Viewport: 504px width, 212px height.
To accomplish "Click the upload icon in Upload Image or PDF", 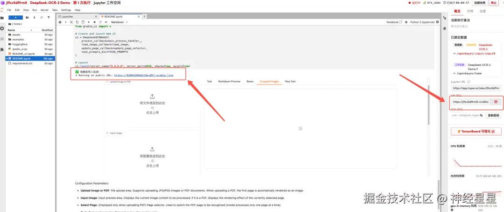I will [152, 96].
